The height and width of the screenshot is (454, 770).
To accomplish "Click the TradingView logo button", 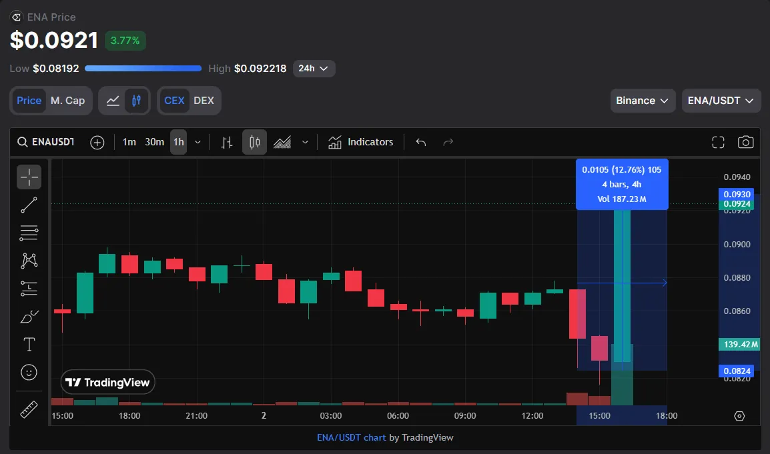I will [107, 383].
